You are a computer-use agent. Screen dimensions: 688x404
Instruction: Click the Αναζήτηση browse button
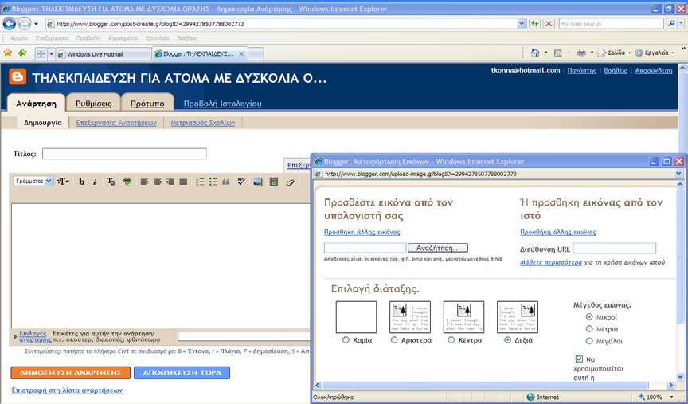(x=437, y=248)
